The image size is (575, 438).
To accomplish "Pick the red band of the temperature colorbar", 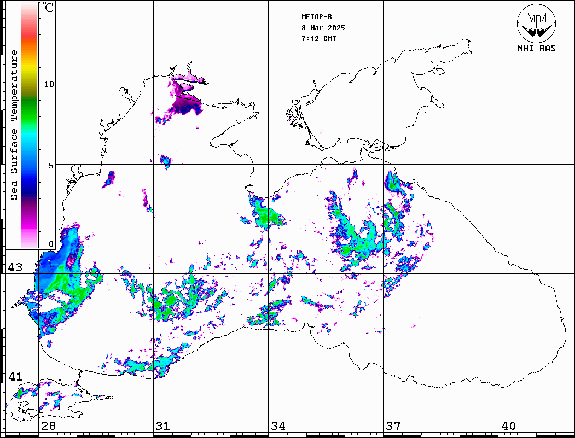I will click(x=30, y=35).
